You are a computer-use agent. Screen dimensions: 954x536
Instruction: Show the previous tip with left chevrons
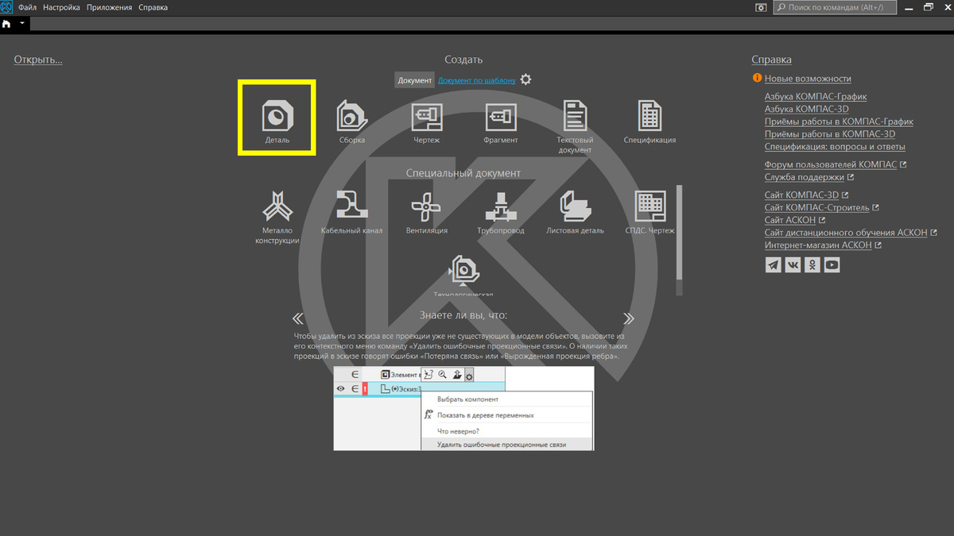point(298,318)
